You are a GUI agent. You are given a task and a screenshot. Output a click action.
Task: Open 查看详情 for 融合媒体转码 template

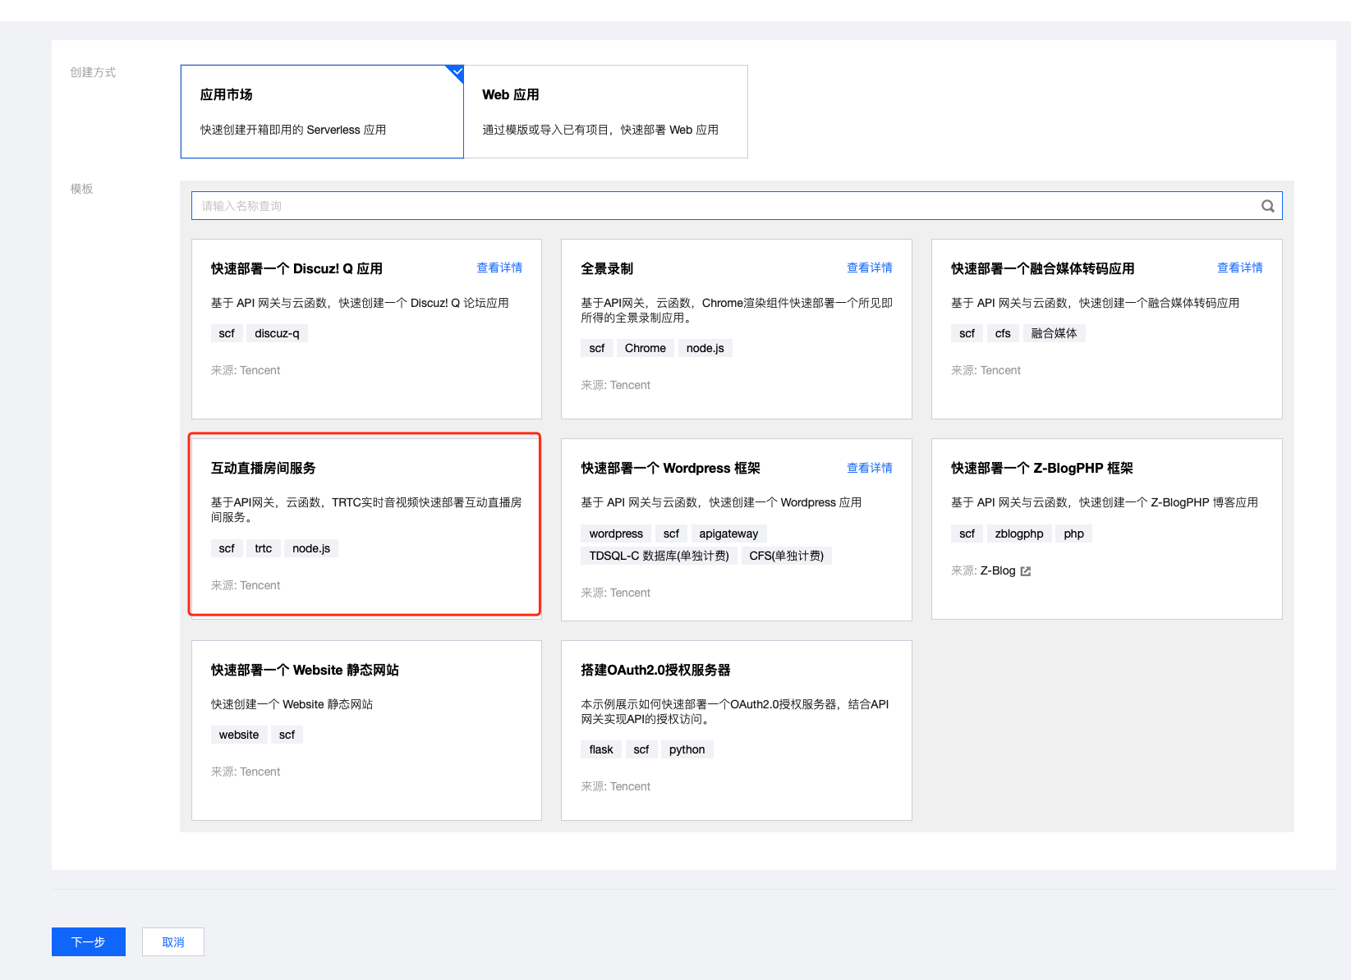tap(1239, 268)
